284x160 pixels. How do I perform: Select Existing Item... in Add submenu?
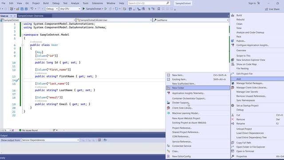198,79
